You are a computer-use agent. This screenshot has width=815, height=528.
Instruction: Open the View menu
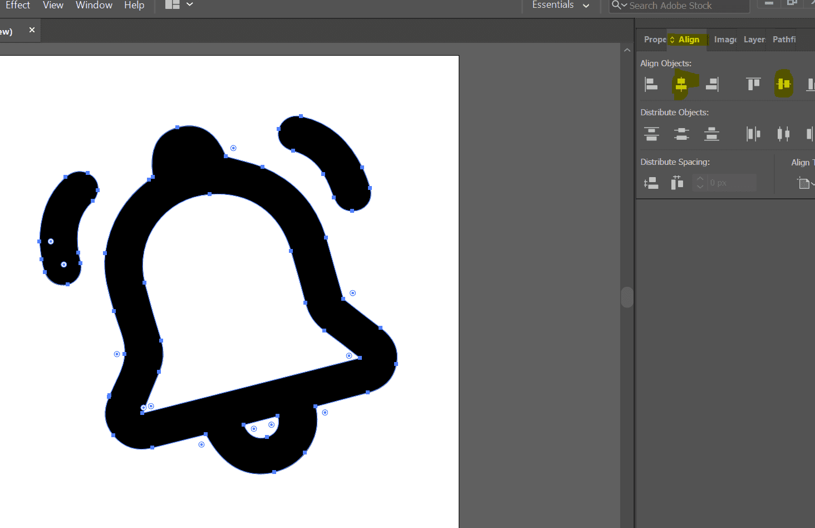pos(53,5)
